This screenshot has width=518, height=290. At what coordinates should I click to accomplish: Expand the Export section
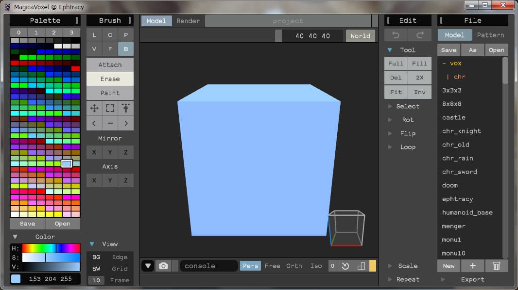443,279
